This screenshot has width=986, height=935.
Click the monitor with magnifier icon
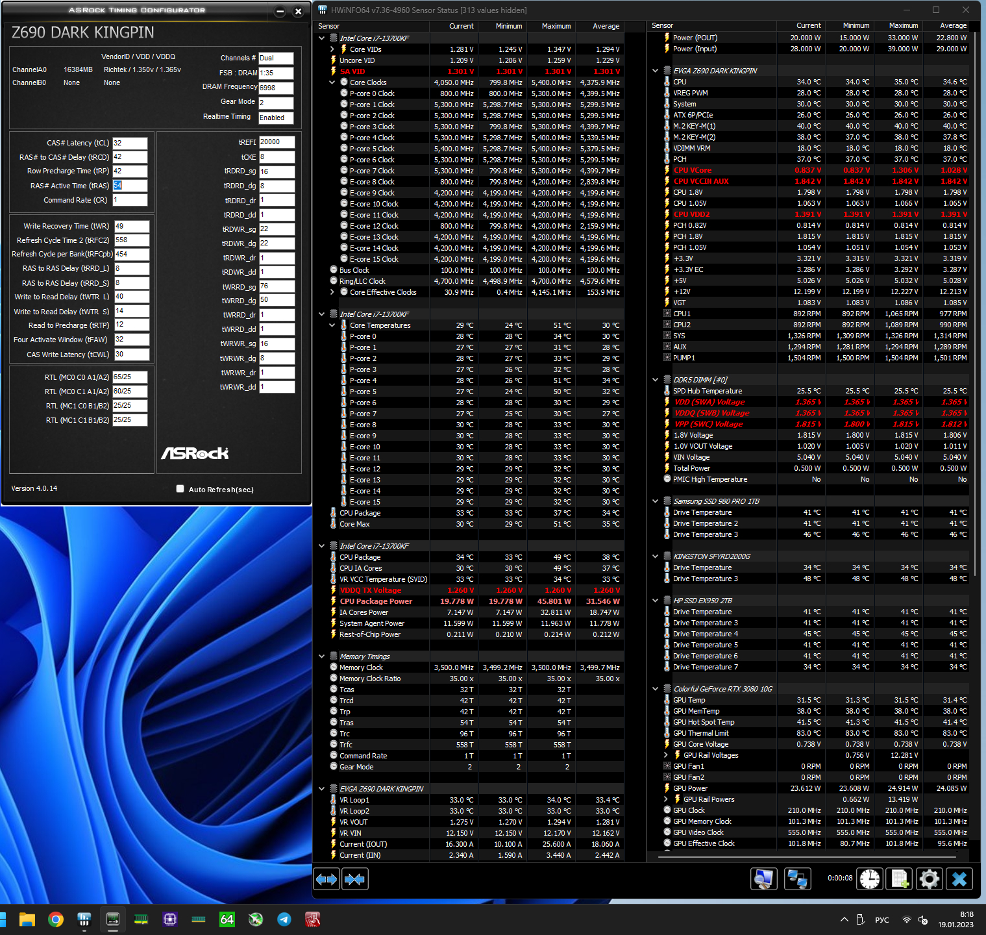(764, 879)
